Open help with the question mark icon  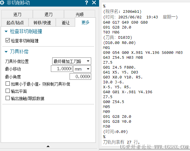(x=86, y=3)
